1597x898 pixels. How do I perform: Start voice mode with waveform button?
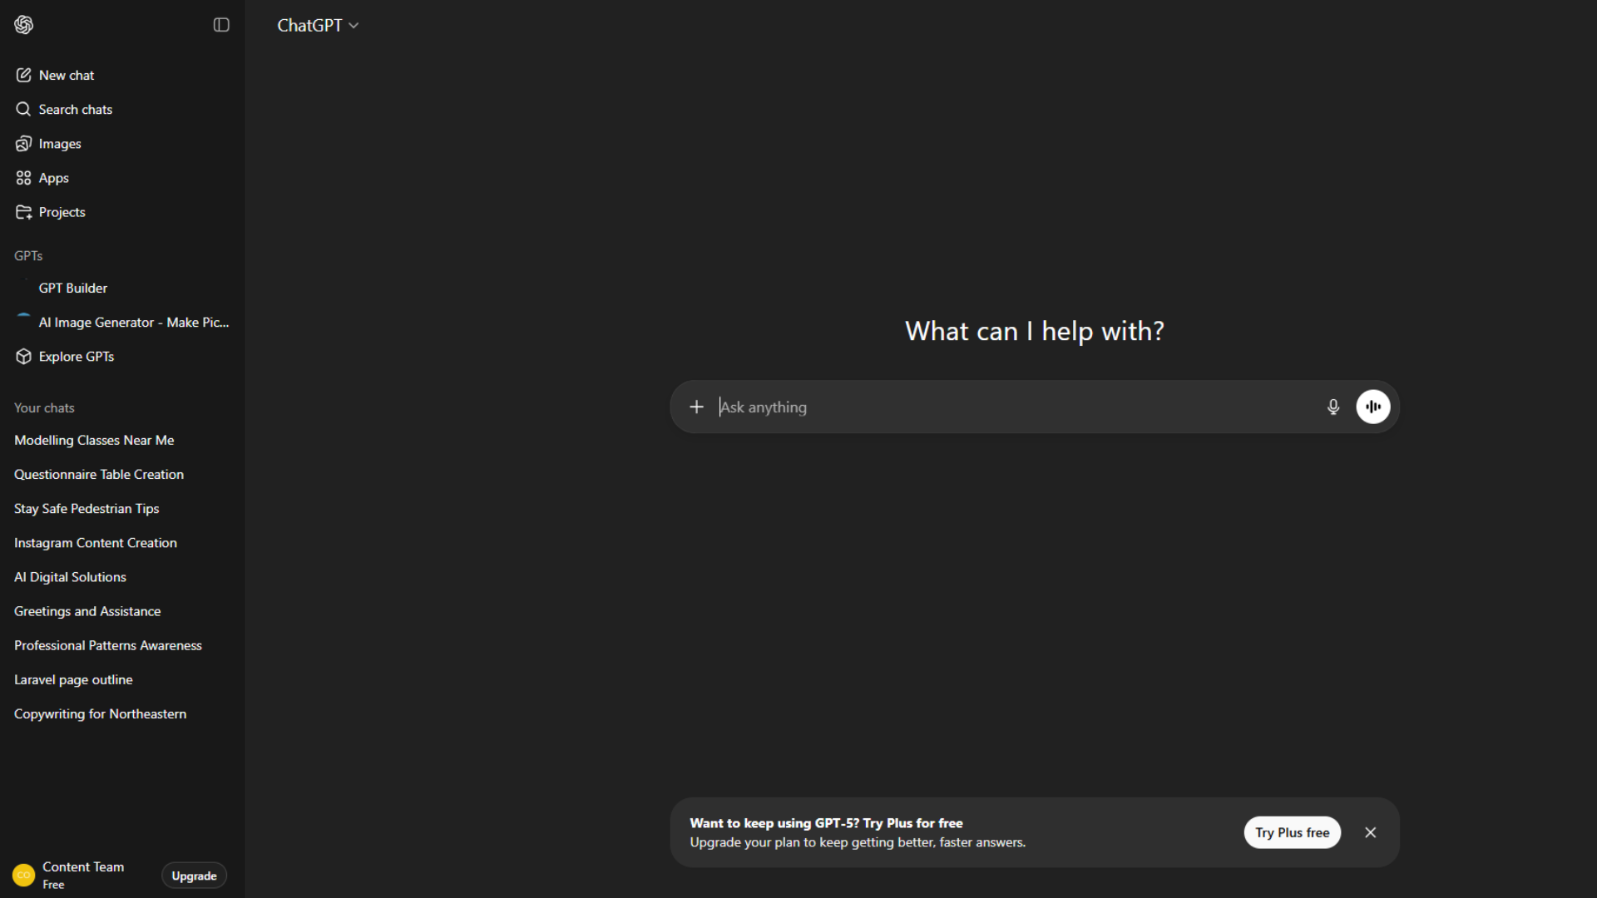(1372, 407)
